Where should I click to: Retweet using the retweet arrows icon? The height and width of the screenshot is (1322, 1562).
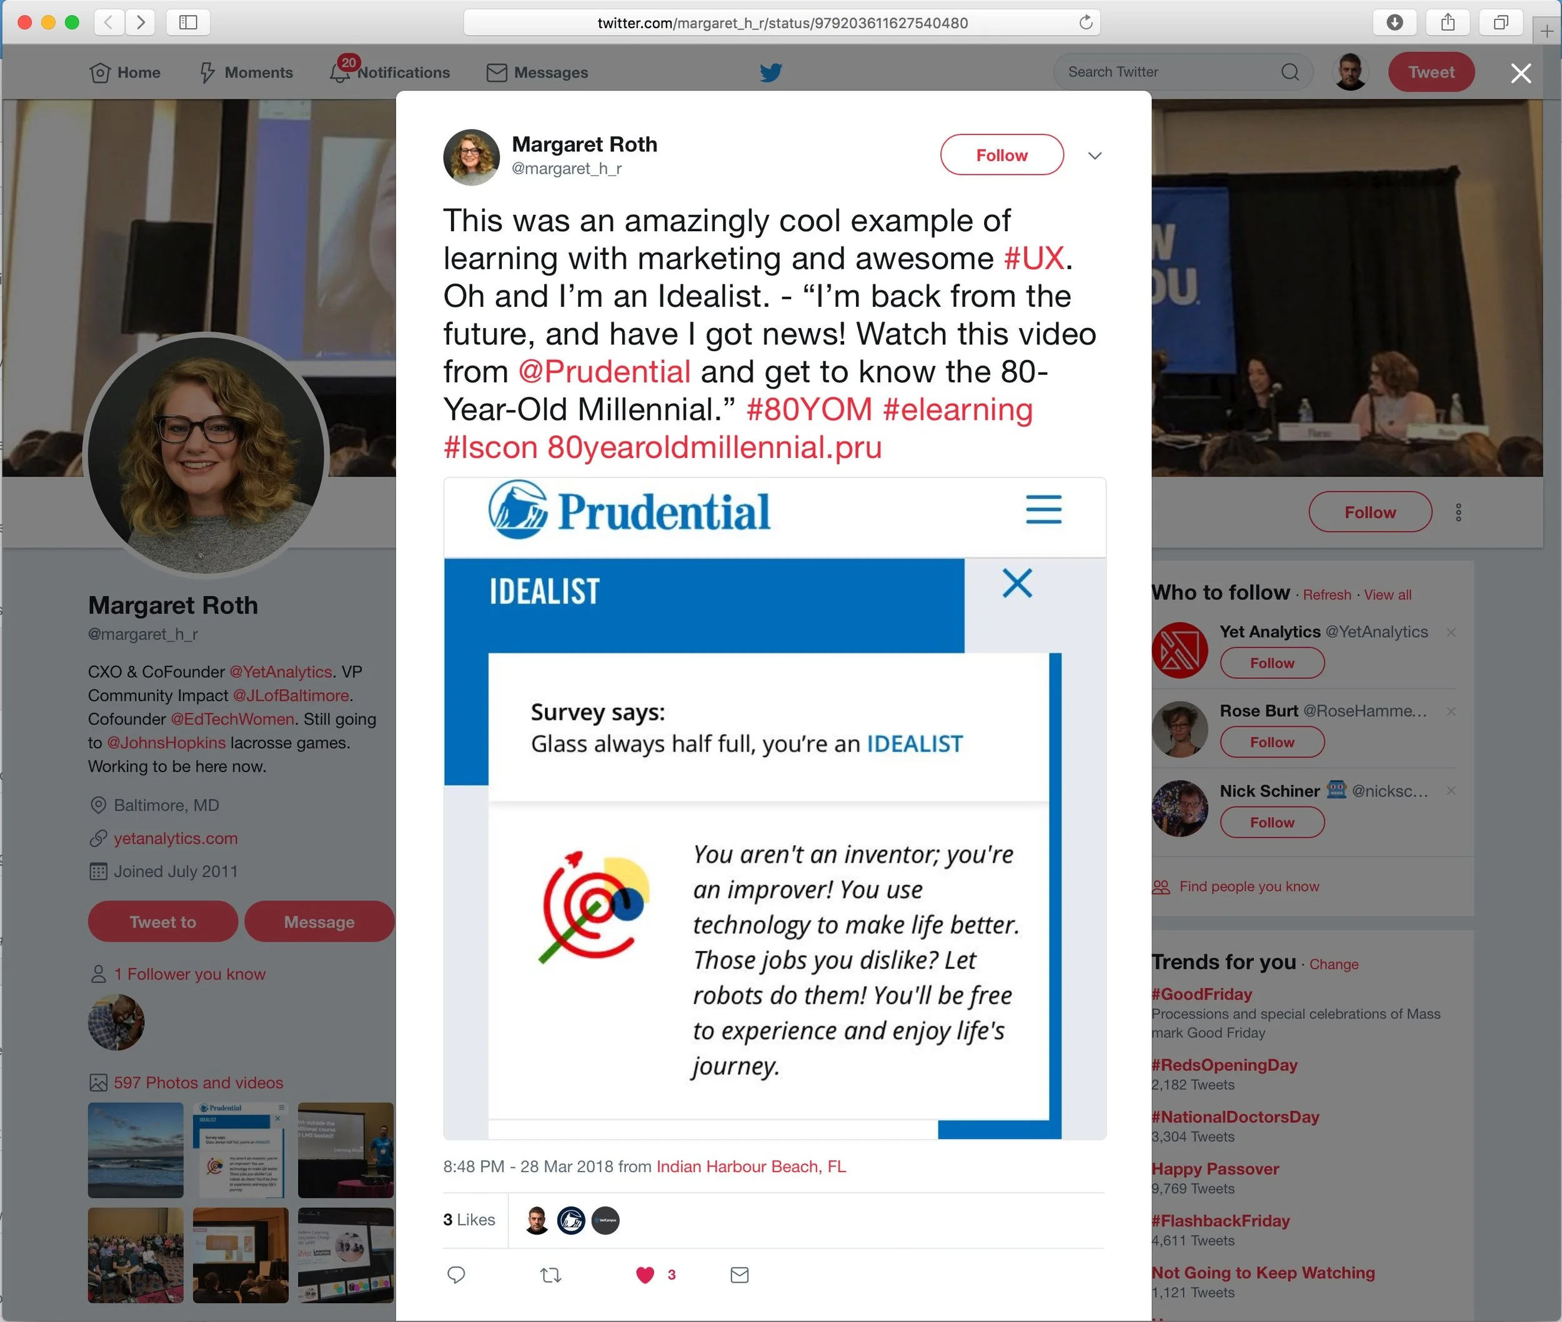pyautogui.click(x=551, y=1275)
